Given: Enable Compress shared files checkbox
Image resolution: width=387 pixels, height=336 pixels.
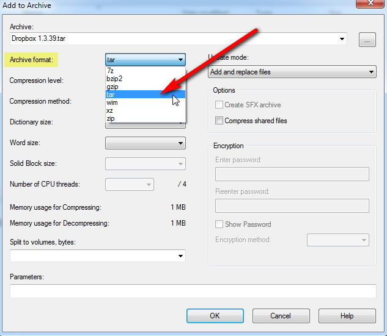Looking at the screenshot, I should coord(219,121).
